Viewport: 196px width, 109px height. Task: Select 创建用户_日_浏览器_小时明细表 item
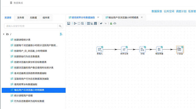pos(31,51)
